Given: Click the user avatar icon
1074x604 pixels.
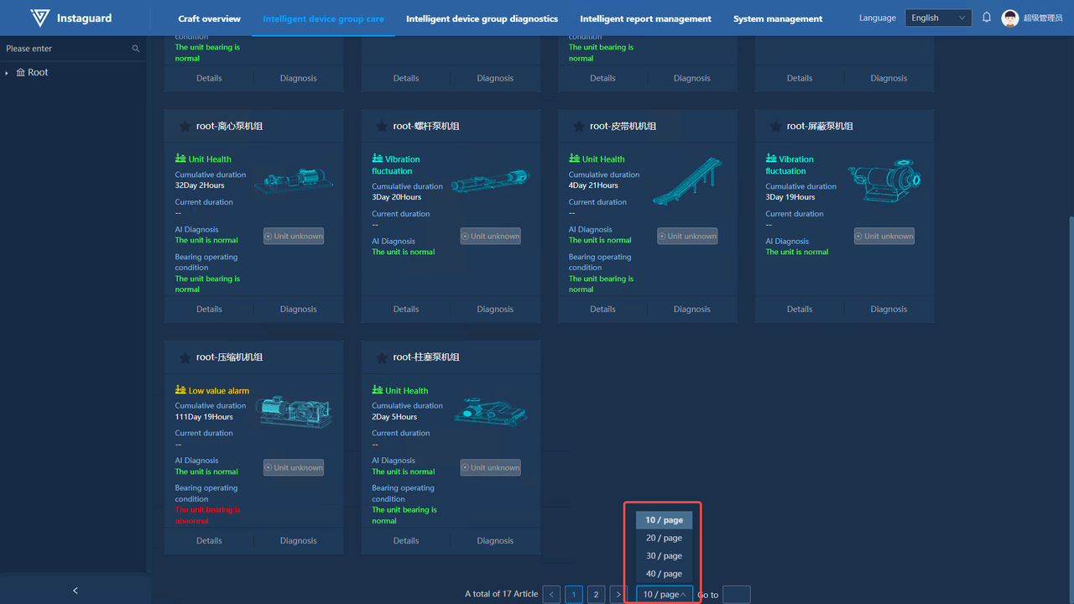Looking at the screenshot, I should coord(1010,18).
